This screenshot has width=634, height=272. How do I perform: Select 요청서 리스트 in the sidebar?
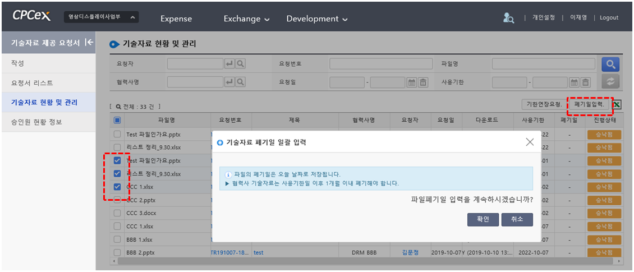click(33, 83)
